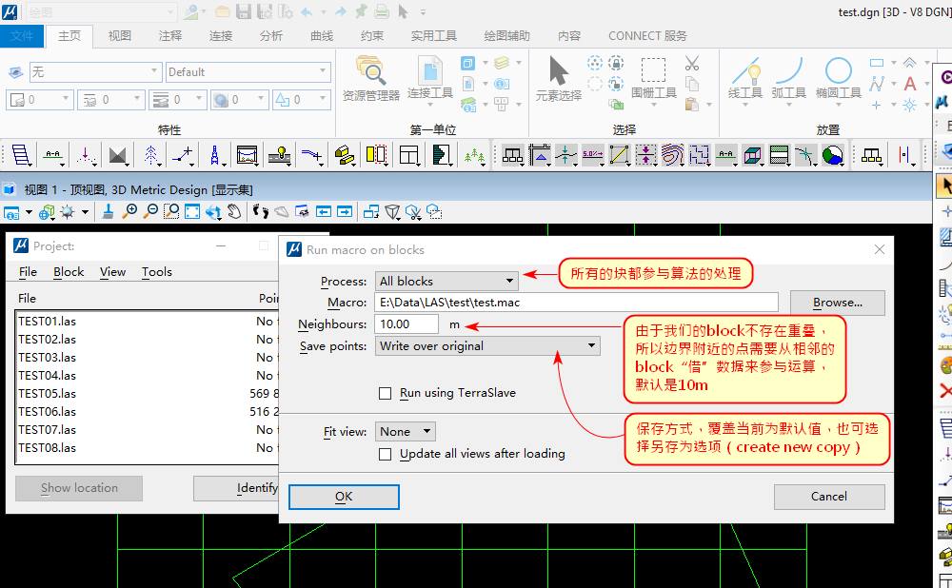Image resolution: width=952 pixels, height=588 pixels.
Task: Open the Fit view None dropdown
Action: (405, 431)
